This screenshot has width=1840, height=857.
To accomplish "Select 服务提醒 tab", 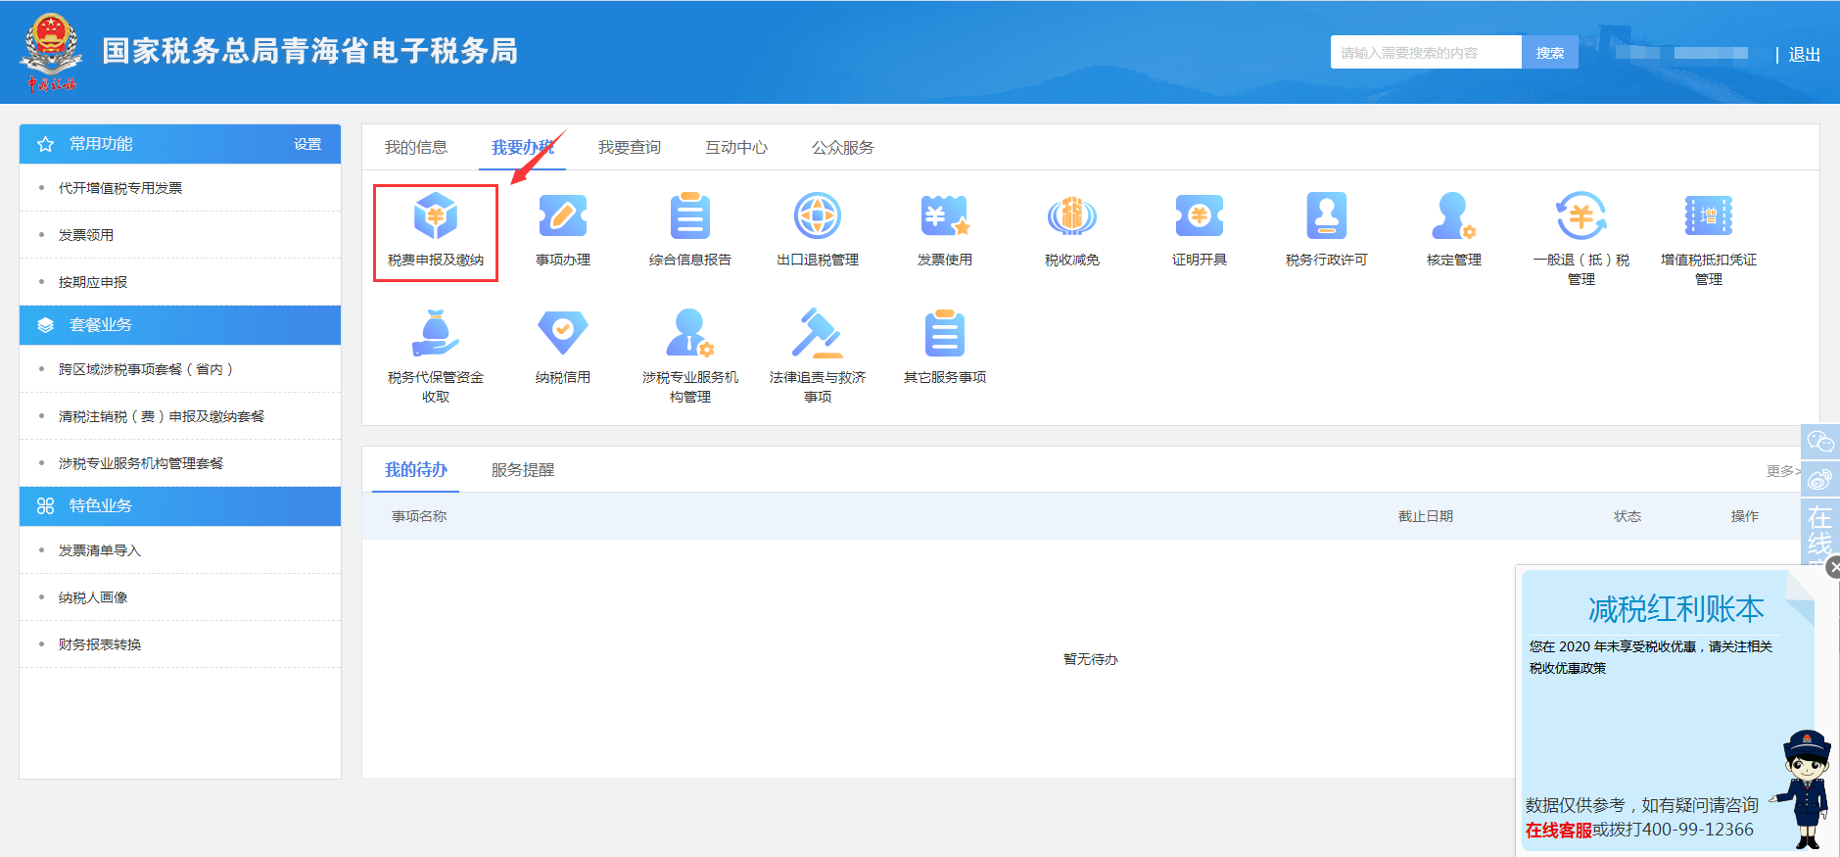I will click(523, 470).
